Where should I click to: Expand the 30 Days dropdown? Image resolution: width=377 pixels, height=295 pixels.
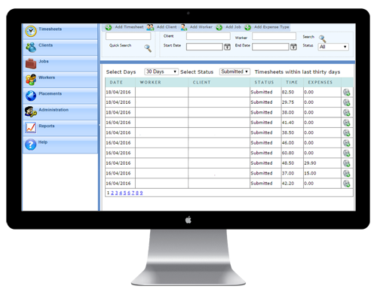161,71
